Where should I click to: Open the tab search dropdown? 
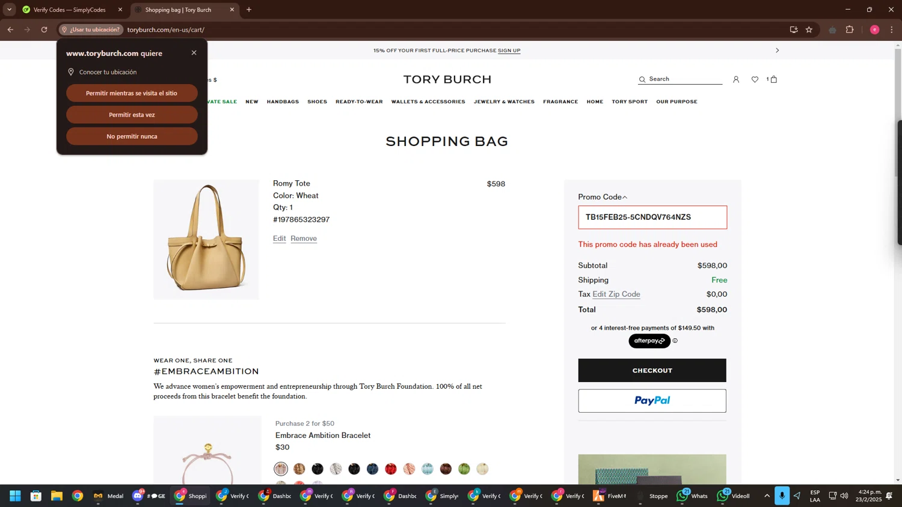(9, 10)
